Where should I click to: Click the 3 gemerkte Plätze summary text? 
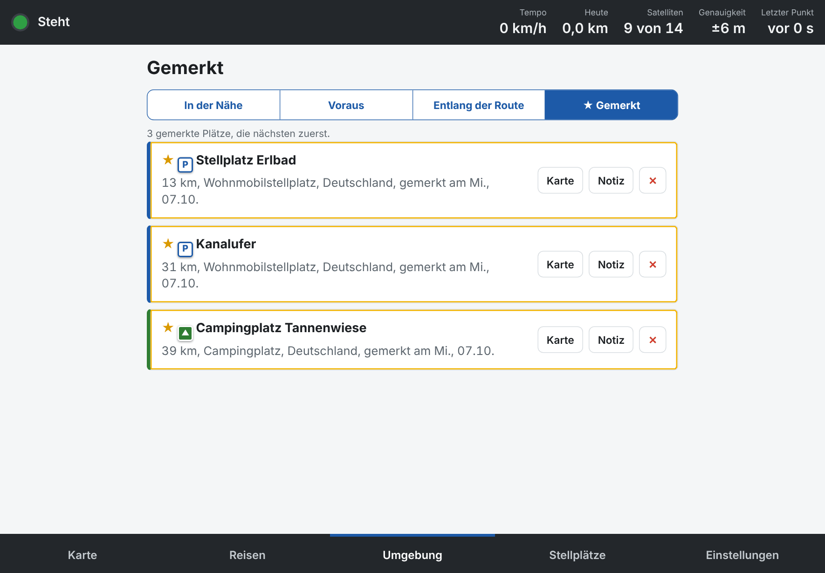click(x=238, y=133)
